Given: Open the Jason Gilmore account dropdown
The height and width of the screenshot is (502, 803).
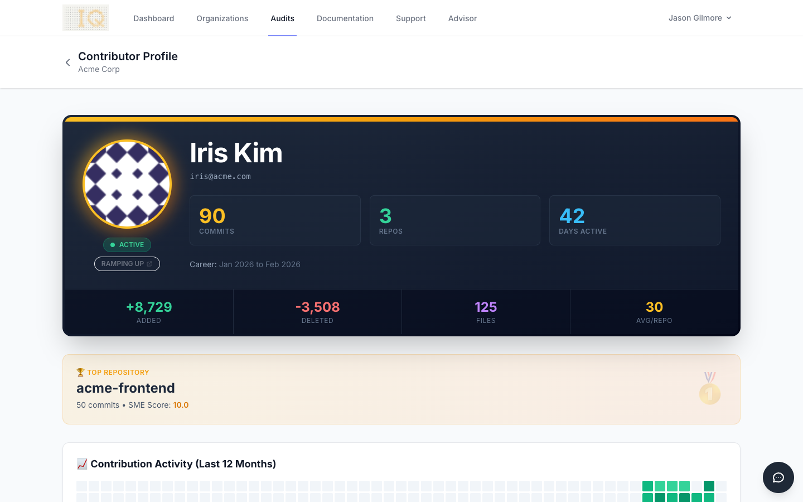Looking at the screenshot, I should [695, 18].
